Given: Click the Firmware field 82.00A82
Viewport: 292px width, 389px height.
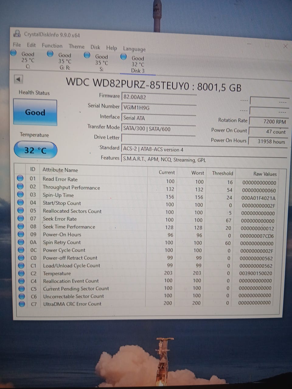Looking at the screenshot, I should click(x=158, y=97).
